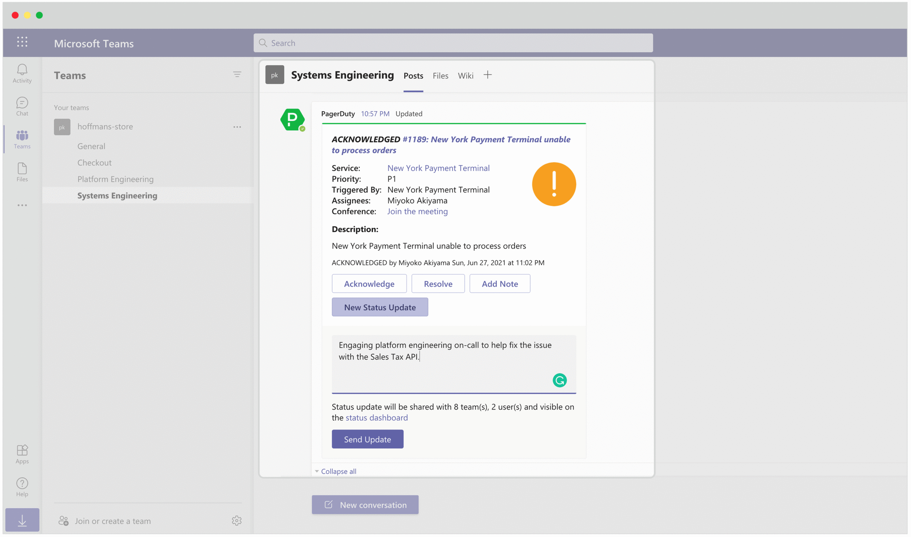
Task: Open the teams filter
Action: pos(238,74)
